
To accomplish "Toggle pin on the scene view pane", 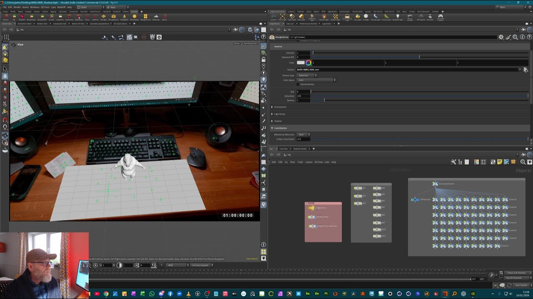I will (x=235, y=29).
